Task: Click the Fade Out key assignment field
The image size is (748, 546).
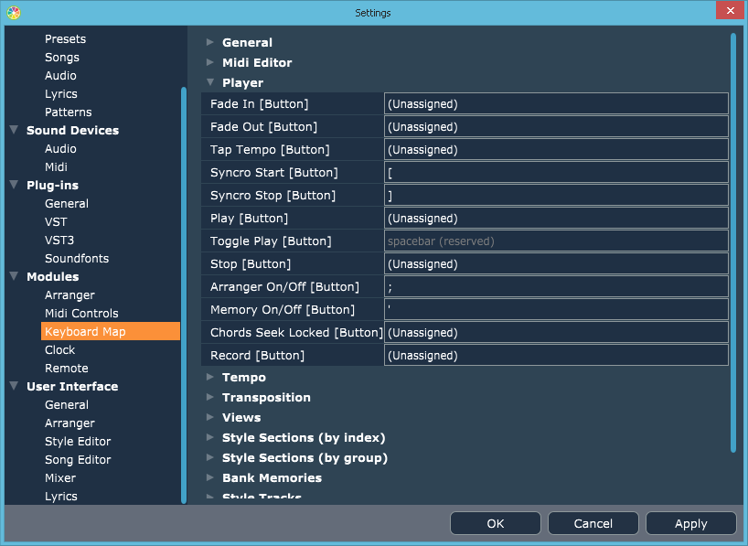Action: tap(556, 126)
